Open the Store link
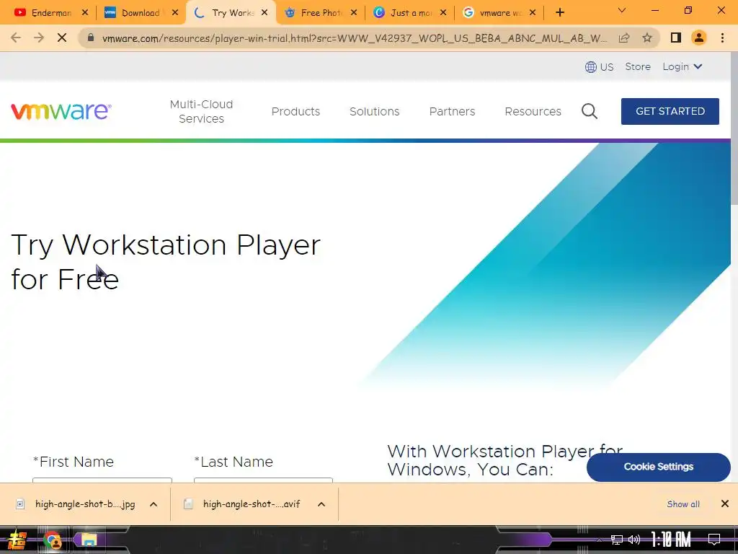This screenshot has height=554, width=738. pos(638,67)
